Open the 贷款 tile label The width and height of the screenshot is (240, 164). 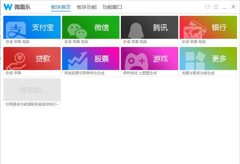click(43, 59)
